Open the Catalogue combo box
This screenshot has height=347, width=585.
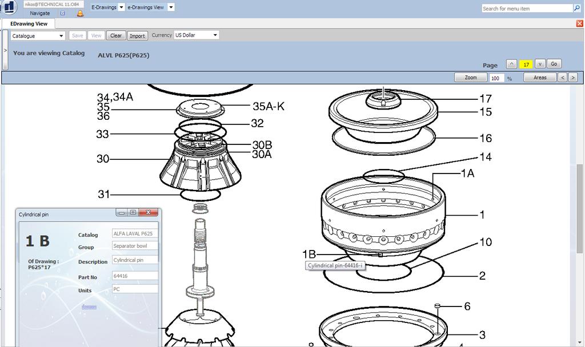(x=38, y=36)
